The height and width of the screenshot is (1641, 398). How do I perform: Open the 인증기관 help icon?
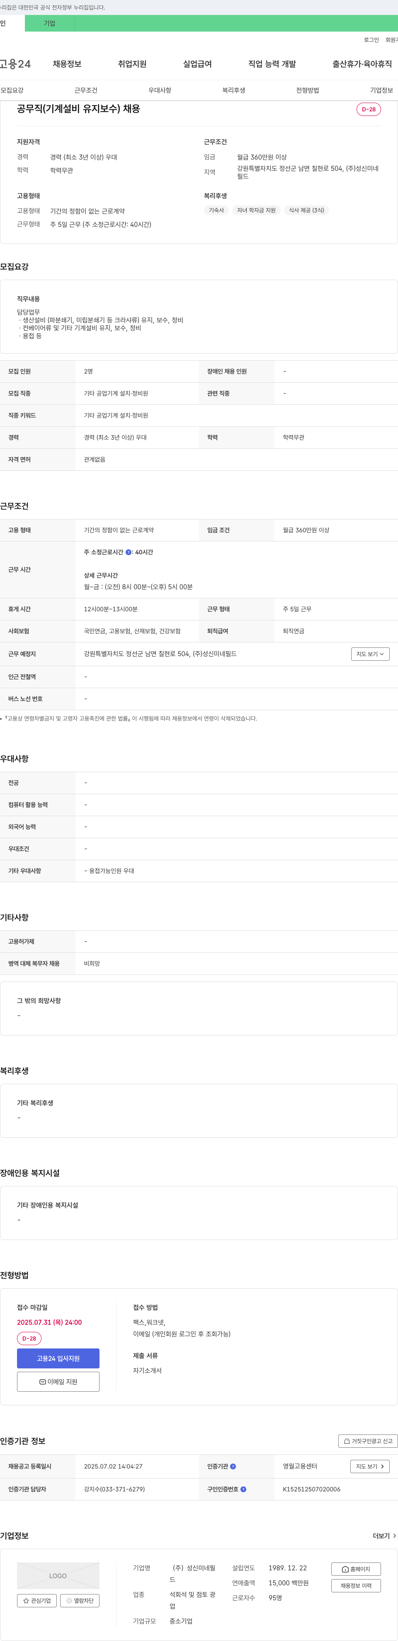tap(233, 1466)
